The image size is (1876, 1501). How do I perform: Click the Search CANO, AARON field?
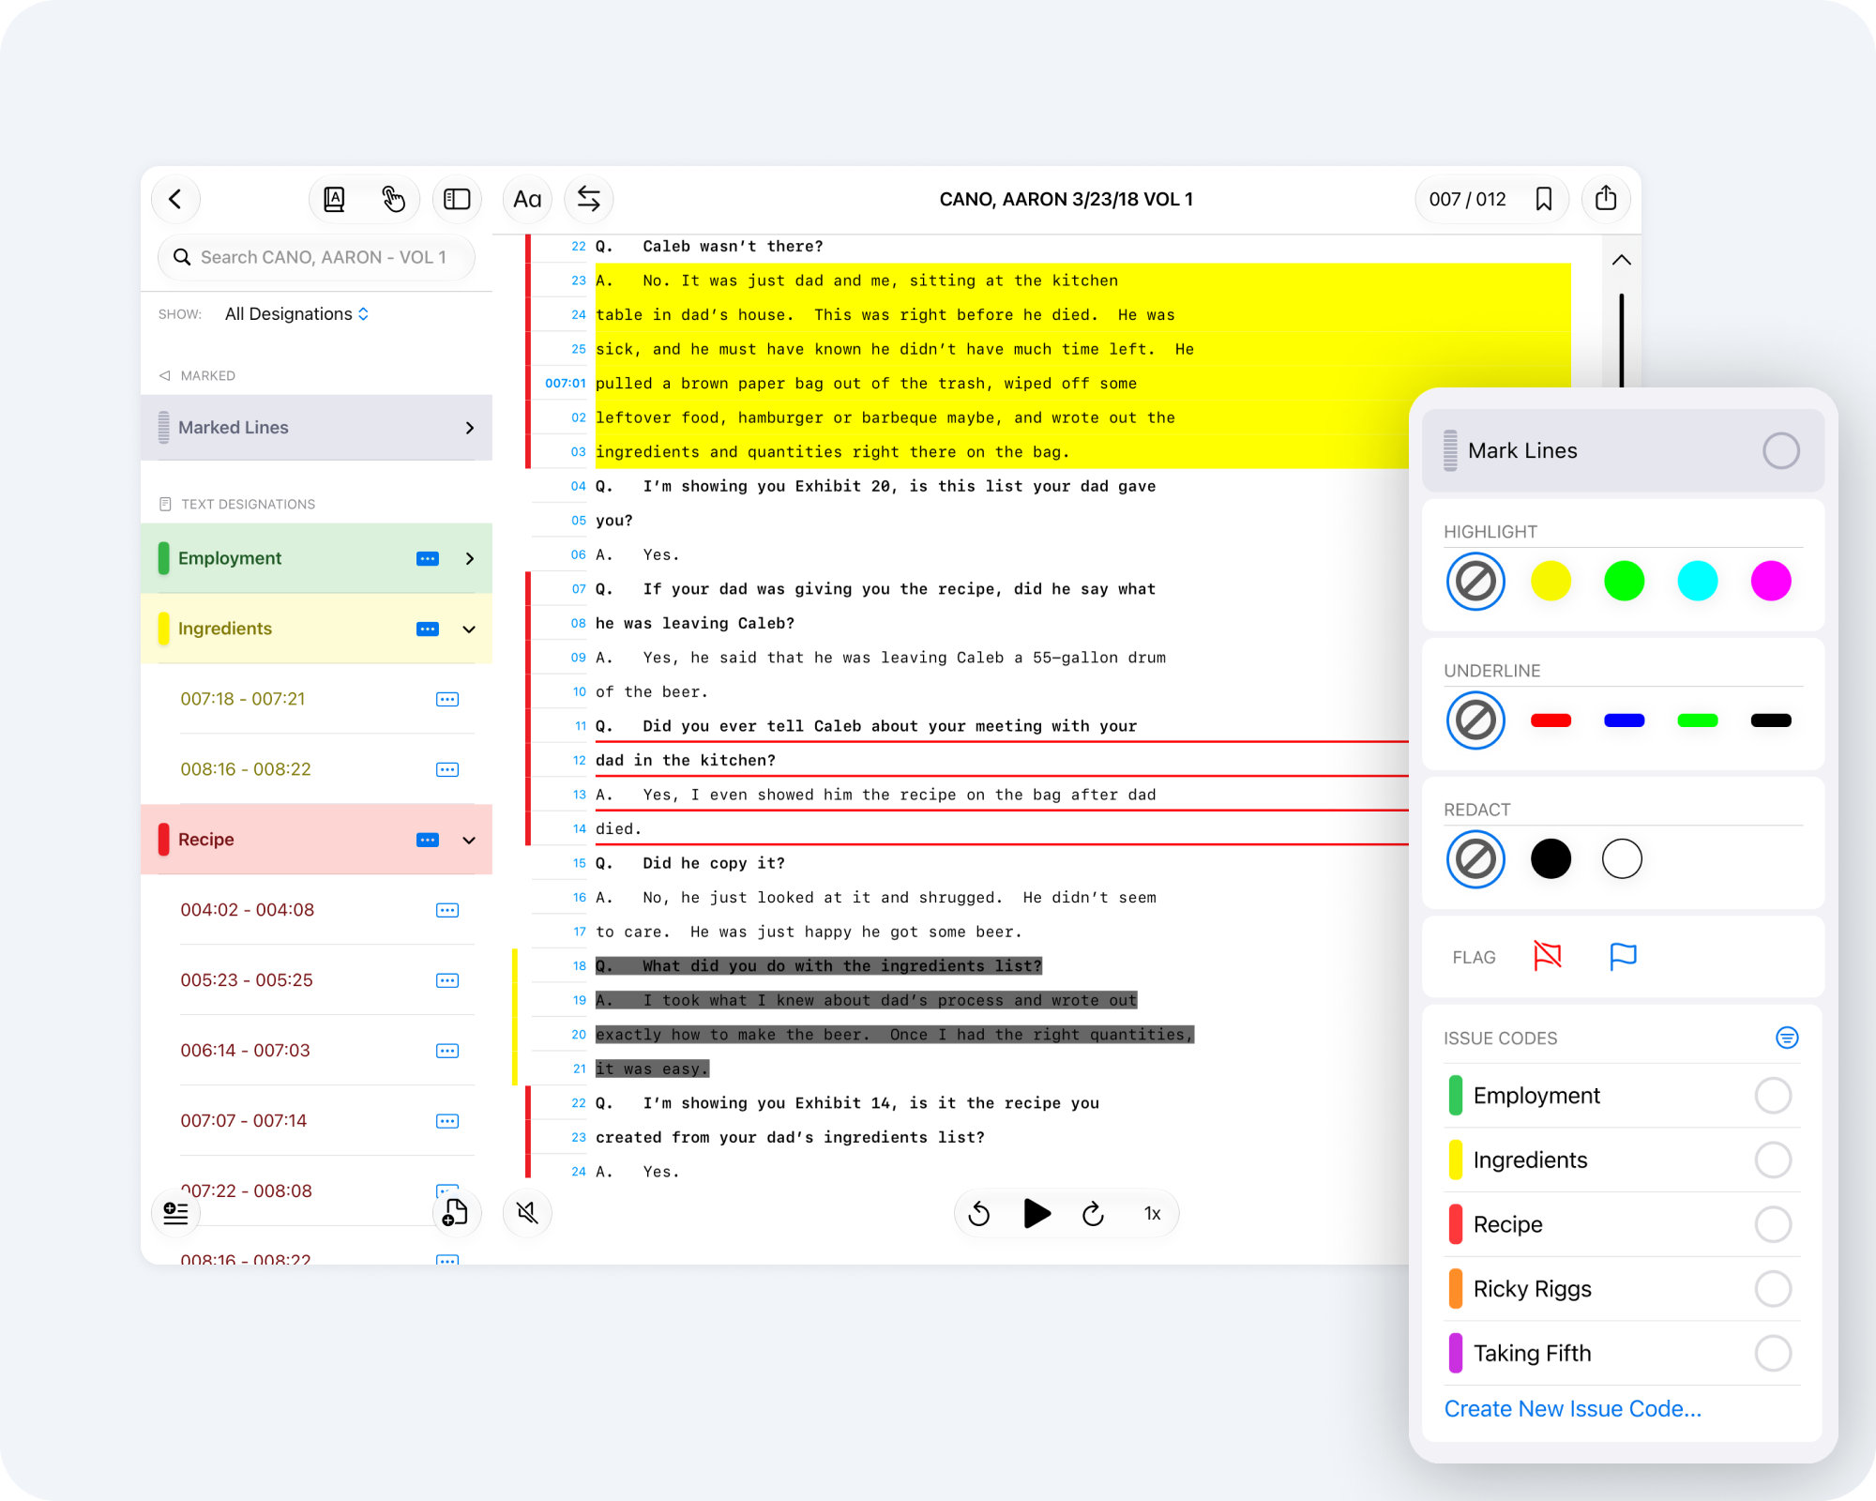tap(316, 257)
